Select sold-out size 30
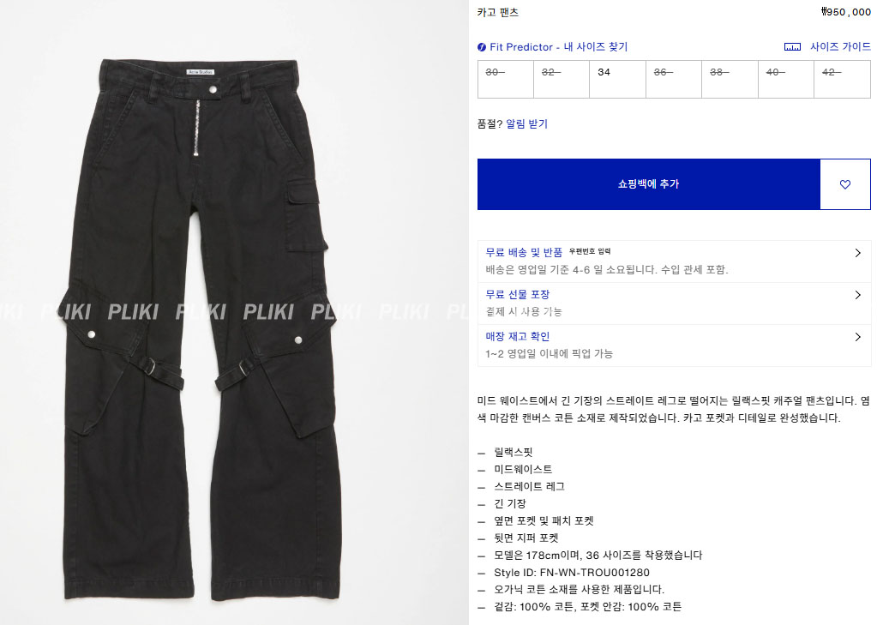Viewport: 877px width, 625px height. coord(506,80)
